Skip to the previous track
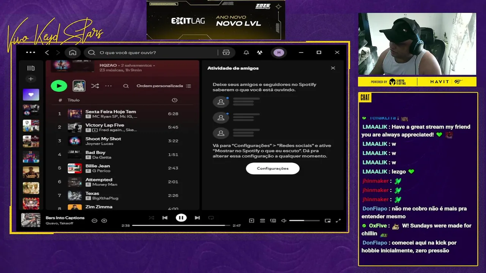 165,218
